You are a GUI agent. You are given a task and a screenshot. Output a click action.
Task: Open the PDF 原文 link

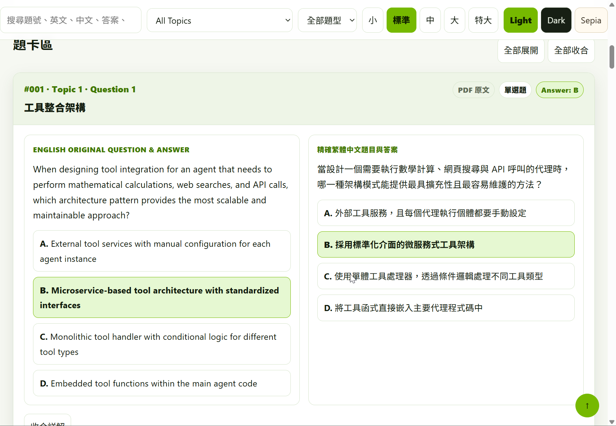coord(473,90)
